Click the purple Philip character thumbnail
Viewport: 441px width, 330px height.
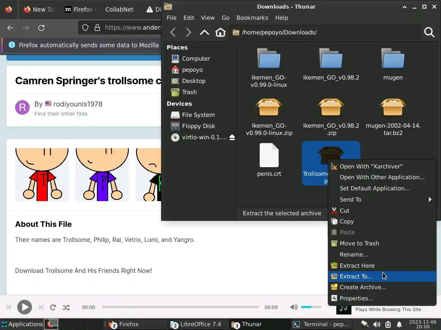(x=102, y=174)
